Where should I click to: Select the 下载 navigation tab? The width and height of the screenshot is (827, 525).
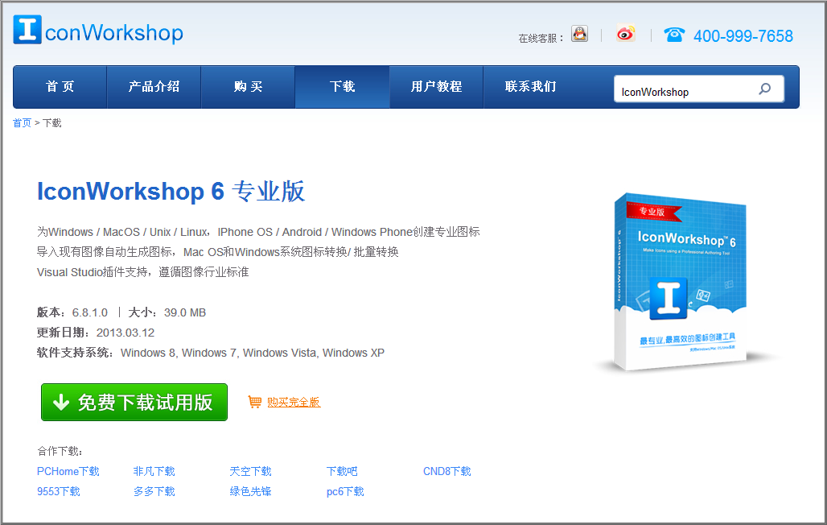coord(342,87)
